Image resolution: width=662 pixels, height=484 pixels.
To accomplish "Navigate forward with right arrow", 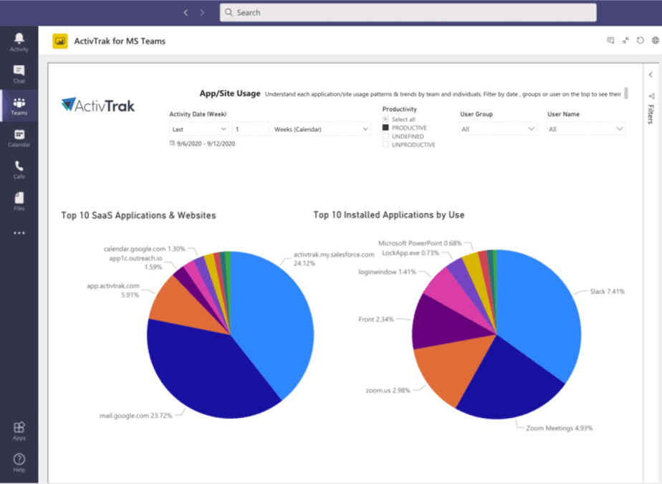I will coord(202,13).
